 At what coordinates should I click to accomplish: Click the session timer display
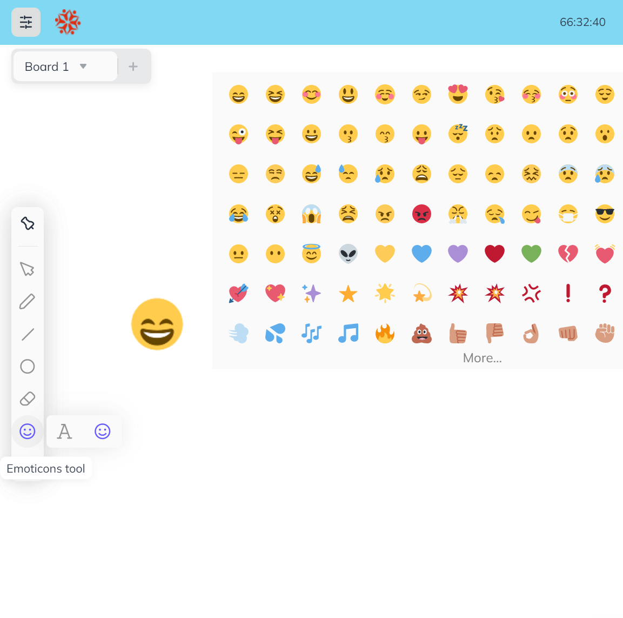(582, 22)
